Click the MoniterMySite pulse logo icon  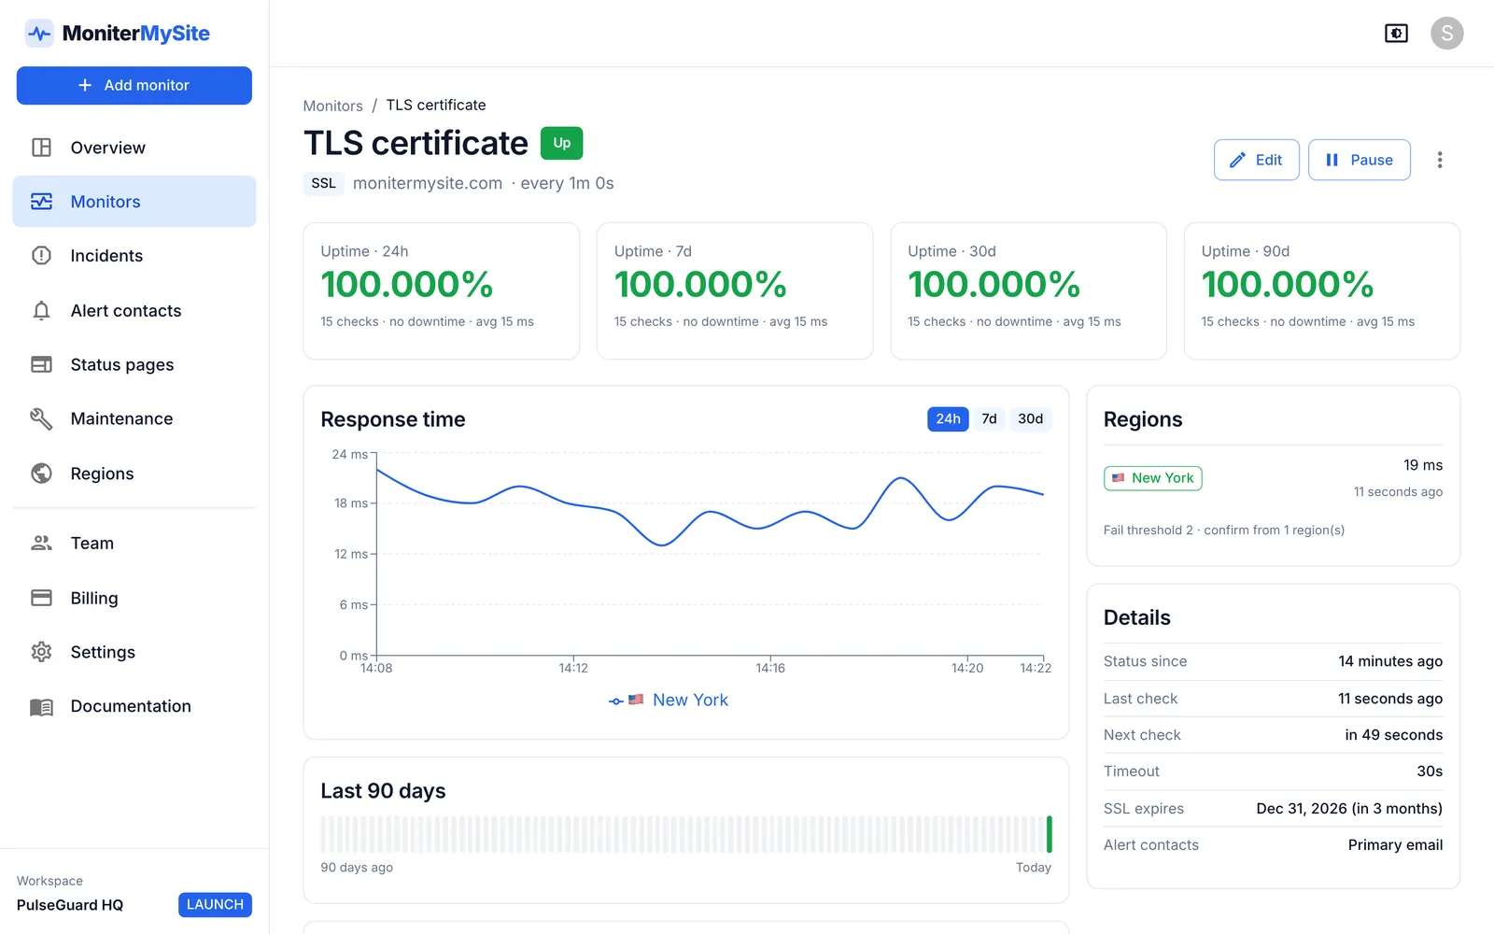tap(39, 34)
